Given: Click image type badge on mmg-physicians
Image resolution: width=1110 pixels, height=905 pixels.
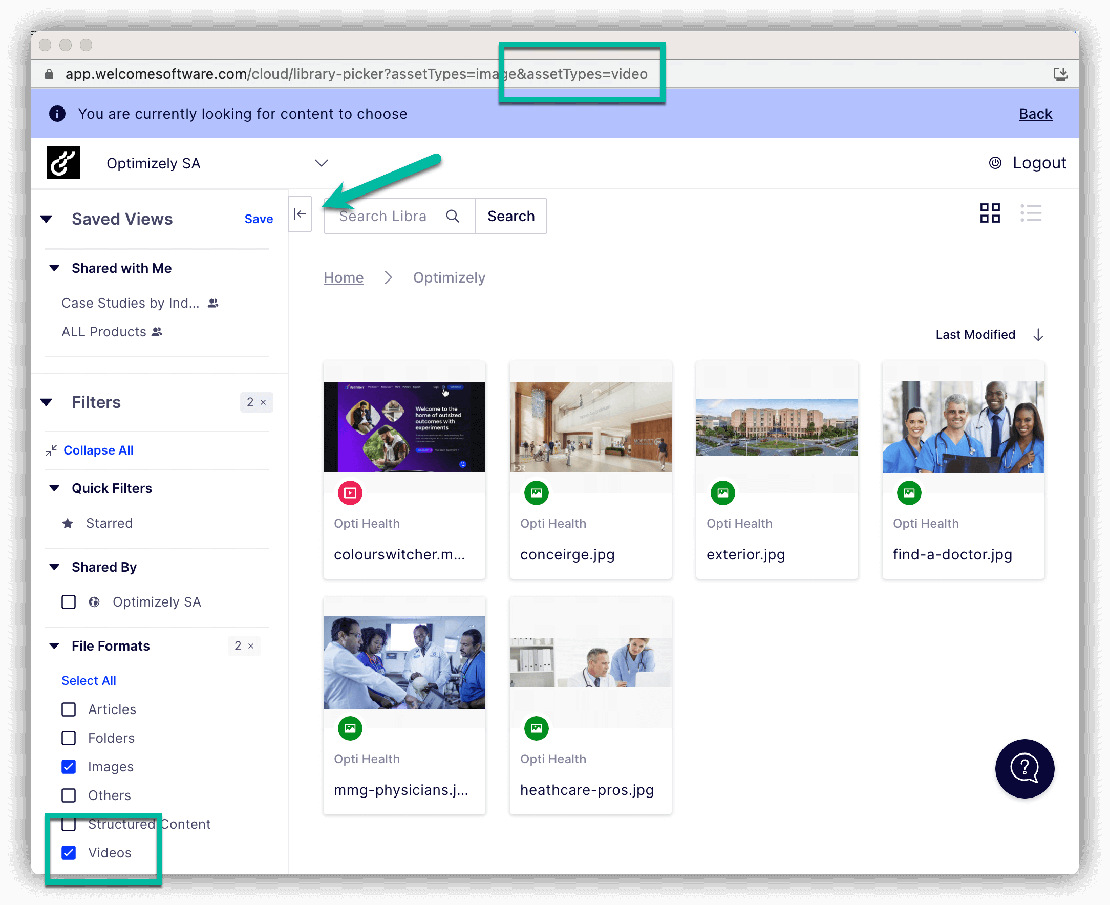Looking at the screenshot, I should click(350, 728).
